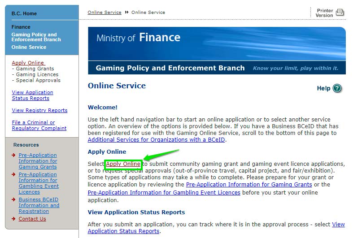353x238 pixels.
Task: Go to Finance in sidebar header
Action: click(21, 27)
